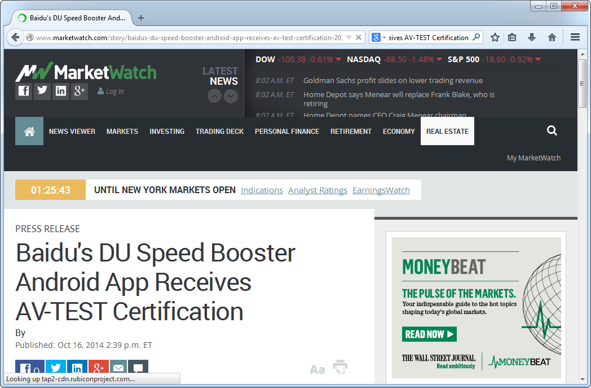Click the MarketWatch home icon in navbar
The width and height of the screenshot is (591, 388).
(x=29, y=131)
